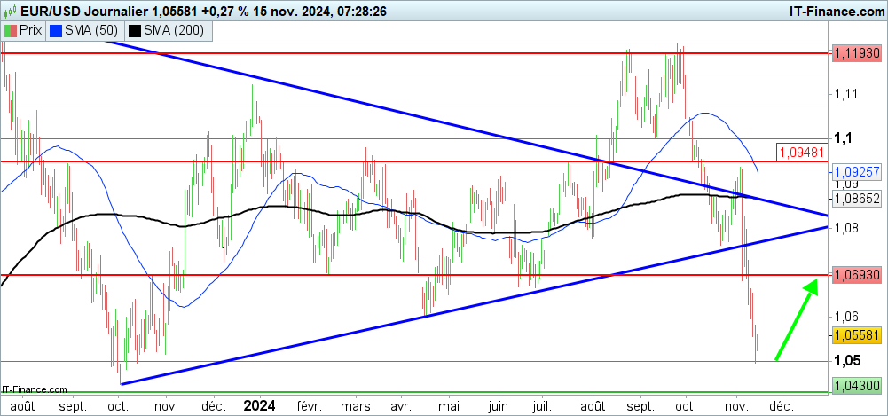This screenshot has height=416, width=888.
Task: Click the blue 1,09257 SMA value label
Action: (856, 169)
